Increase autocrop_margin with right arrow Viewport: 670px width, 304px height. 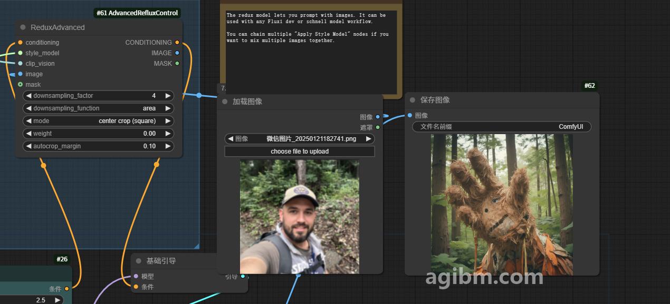[168, 146]
